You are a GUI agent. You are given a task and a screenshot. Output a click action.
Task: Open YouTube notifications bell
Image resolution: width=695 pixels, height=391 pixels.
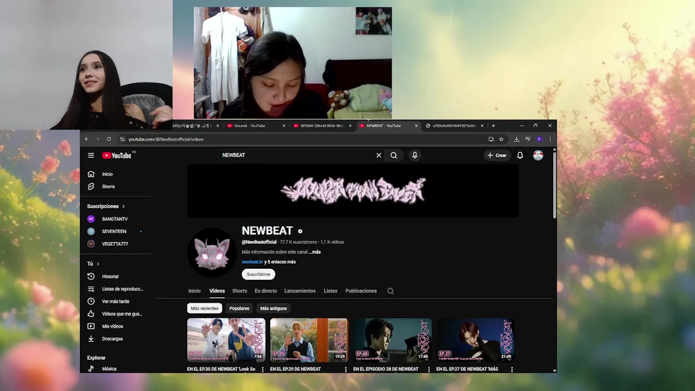[520, 155]
